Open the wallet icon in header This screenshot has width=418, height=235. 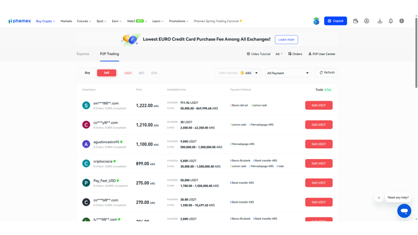coord(356,21)
